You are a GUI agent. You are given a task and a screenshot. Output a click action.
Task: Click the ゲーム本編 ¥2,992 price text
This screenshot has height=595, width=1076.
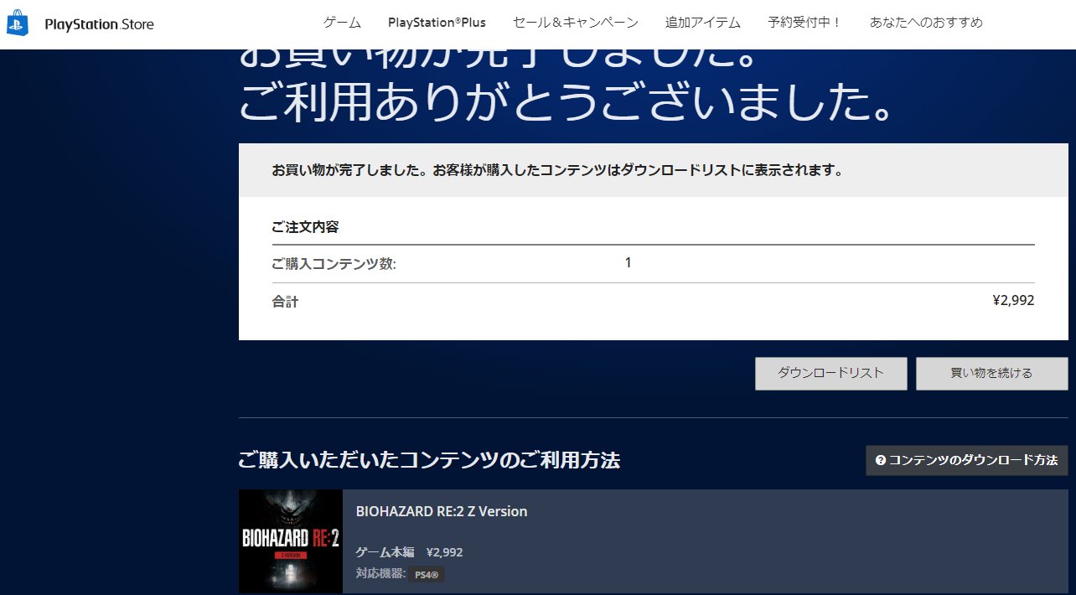[409, 552]
